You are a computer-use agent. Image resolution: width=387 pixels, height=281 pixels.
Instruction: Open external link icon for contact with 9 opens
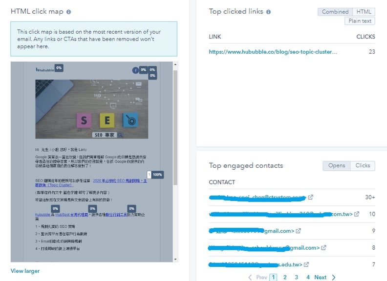coord(299,231)
